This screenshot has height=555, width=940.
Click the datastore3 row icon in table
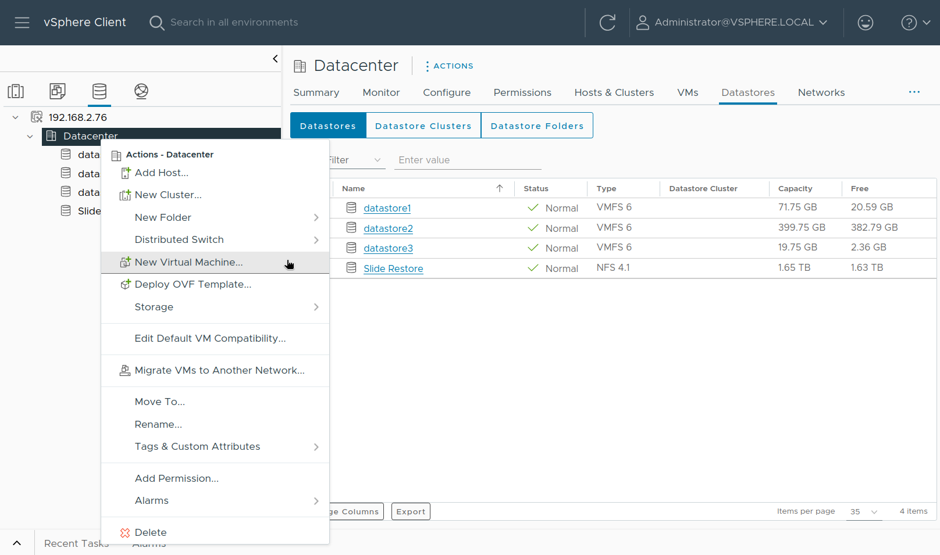351,248
